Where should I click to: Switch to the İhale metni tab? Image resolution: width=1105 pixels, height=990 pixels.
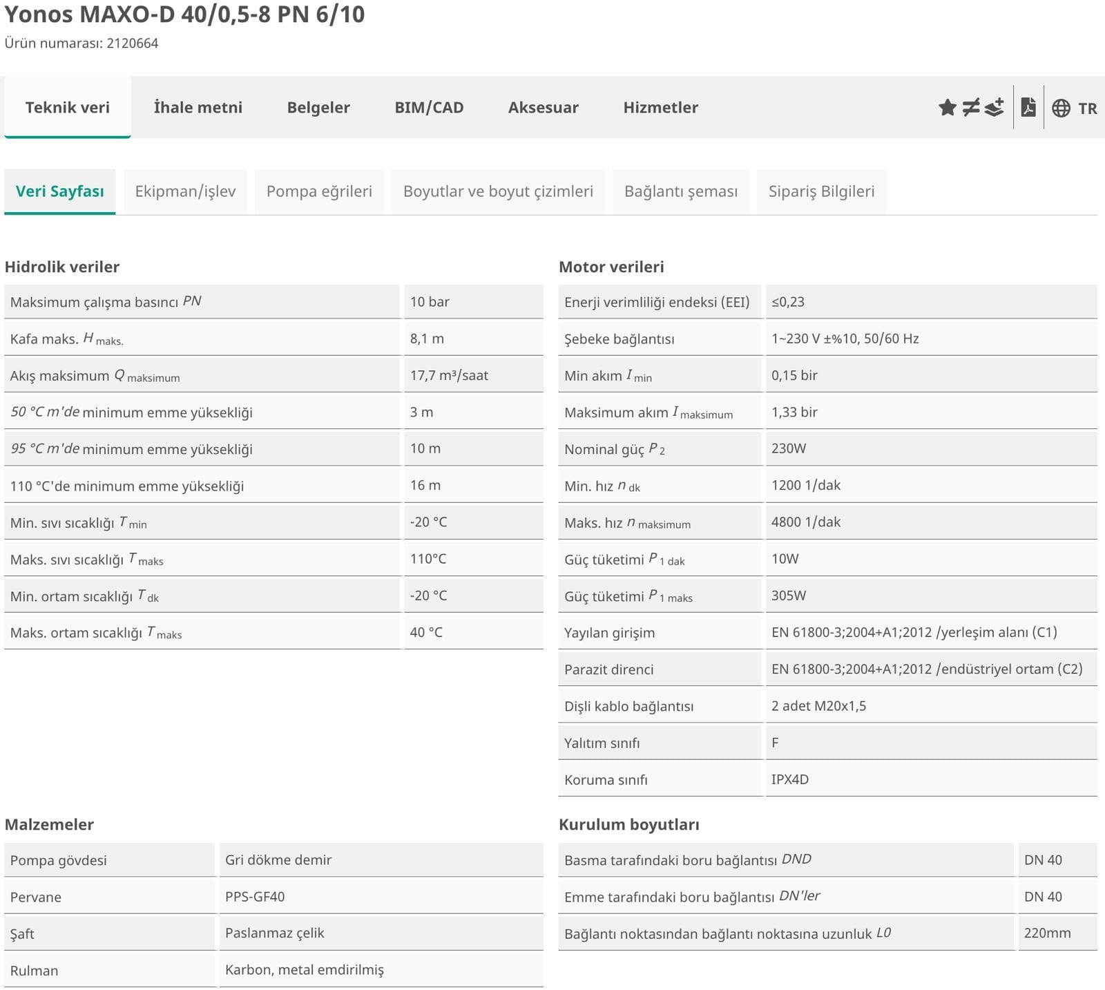coord(198,108)
